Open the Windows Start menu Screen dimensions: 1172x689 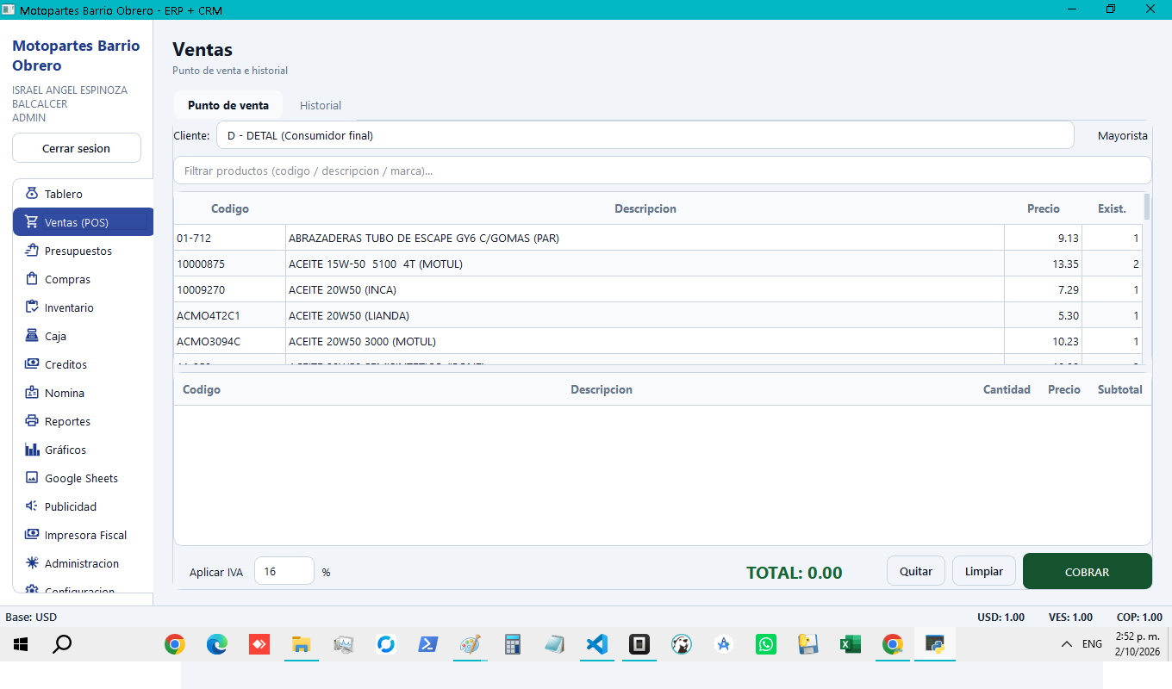click(x=21, y=644)
